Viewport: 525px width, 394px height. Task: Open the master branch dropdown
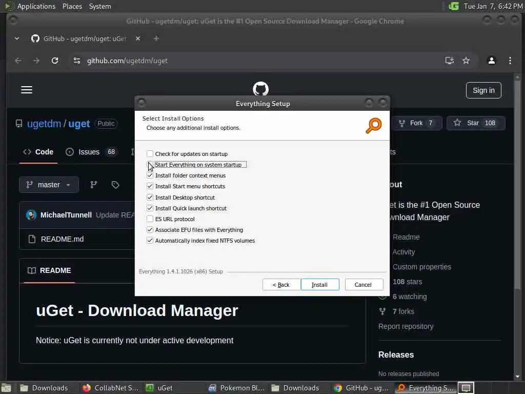click(49, 185)
